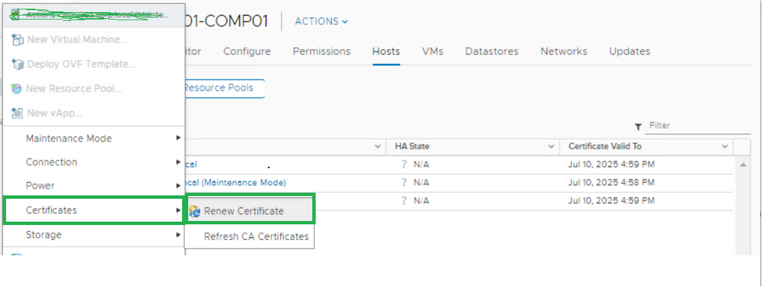
Task: Click the New Resource Pool icon
Action: tap(17, 88)
